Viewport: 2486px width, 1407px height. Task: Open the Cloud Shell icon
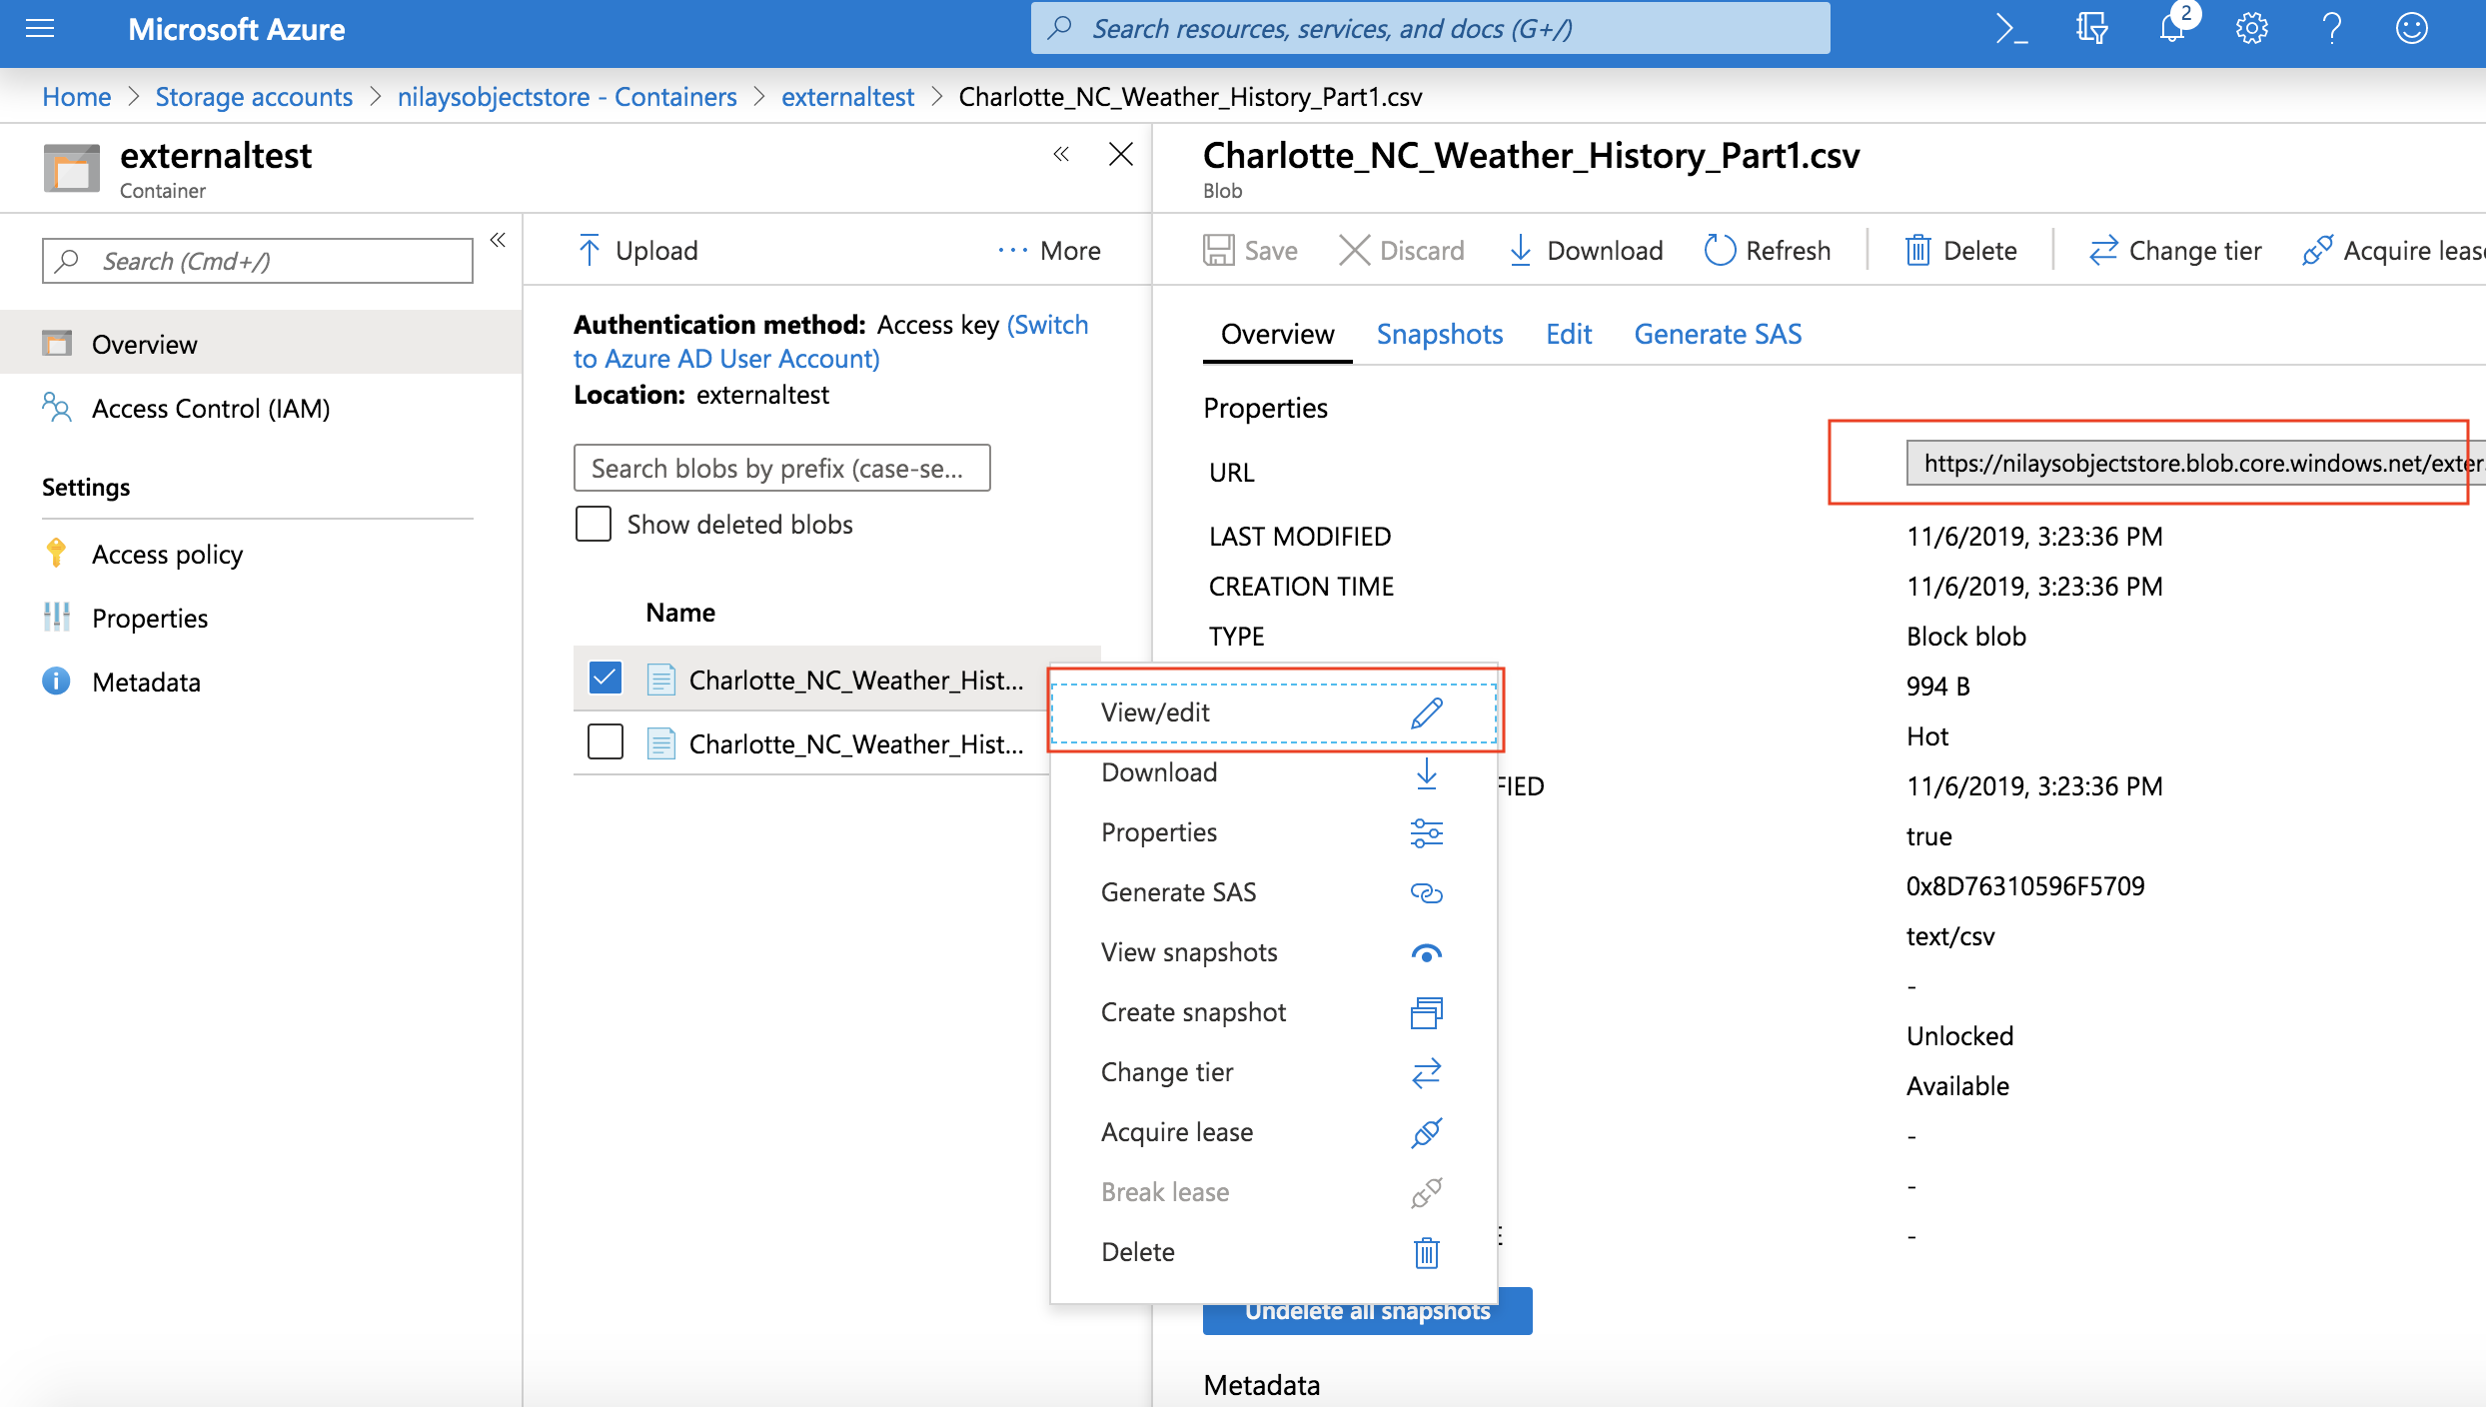click(x=2010, y=29)
